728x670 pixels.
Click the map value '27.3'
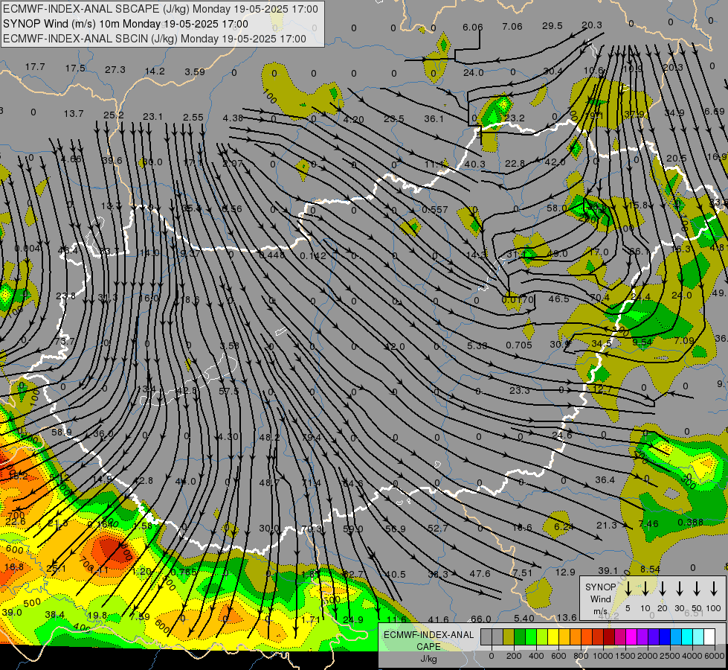pos(115,70)
